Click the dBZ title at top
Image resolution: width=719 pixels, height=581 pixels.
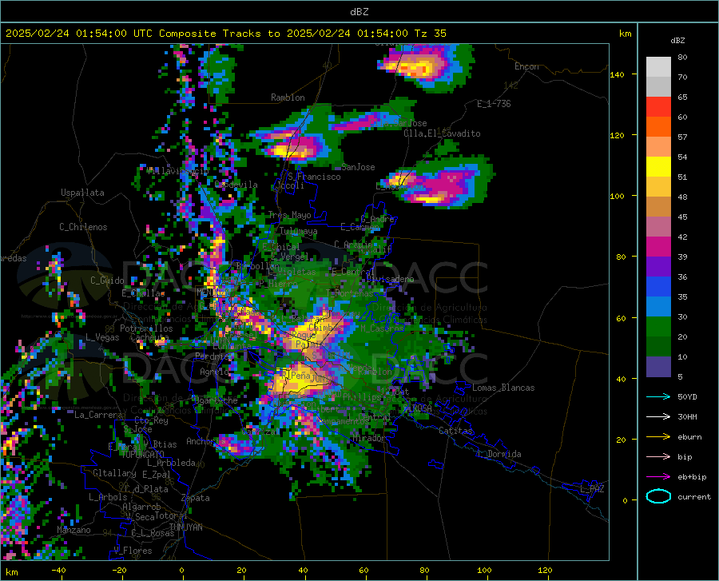click(x=359, y=12)
